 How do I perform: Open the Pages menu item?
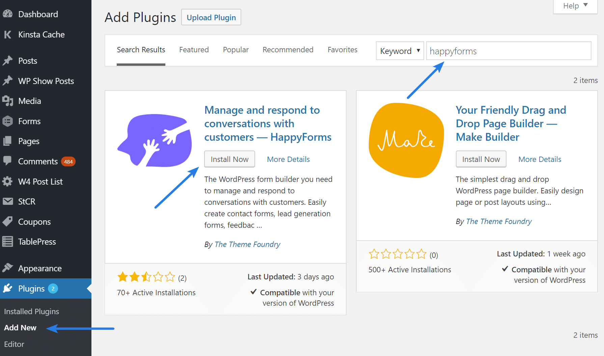[x=46, y=141]
